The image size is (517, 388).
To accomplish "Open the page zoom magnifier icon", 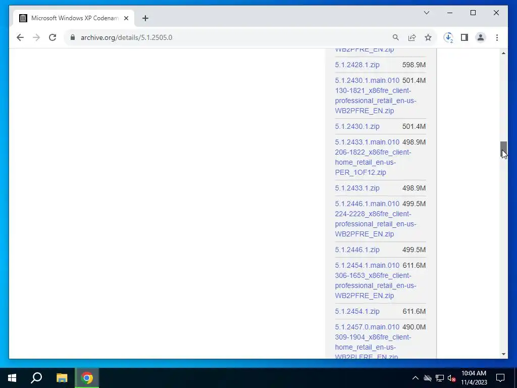I will [396, 37].
